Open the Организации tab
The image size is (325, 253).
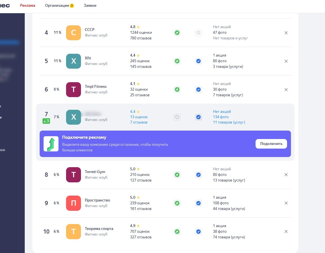(x=57, y=6)
